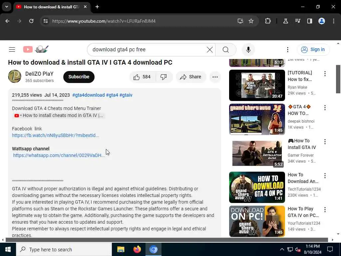Play the 20:47 tutorial video thumbnail
The width and height of the screenshot is (341, 256).
pos(257,85)
